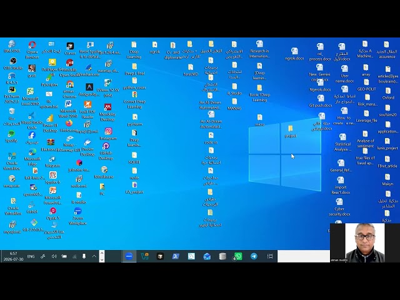400x300 pixels.
Task: Show hidden system tray icons chevron
Action: pos(94,256)
